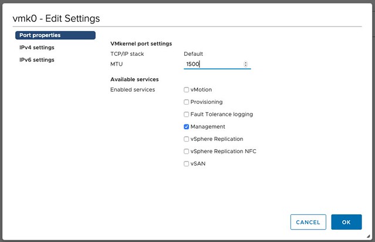Screen dimensions: 375x242
Task: Click the Default TCP/IP stack value
Action: pos(194,53)
